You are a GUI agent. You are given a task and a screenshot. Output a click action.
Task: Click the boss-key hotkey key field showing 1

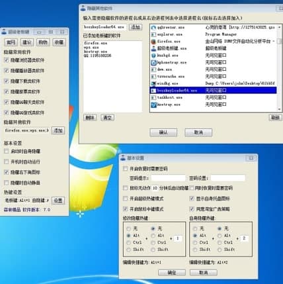[x=178, y=238]
